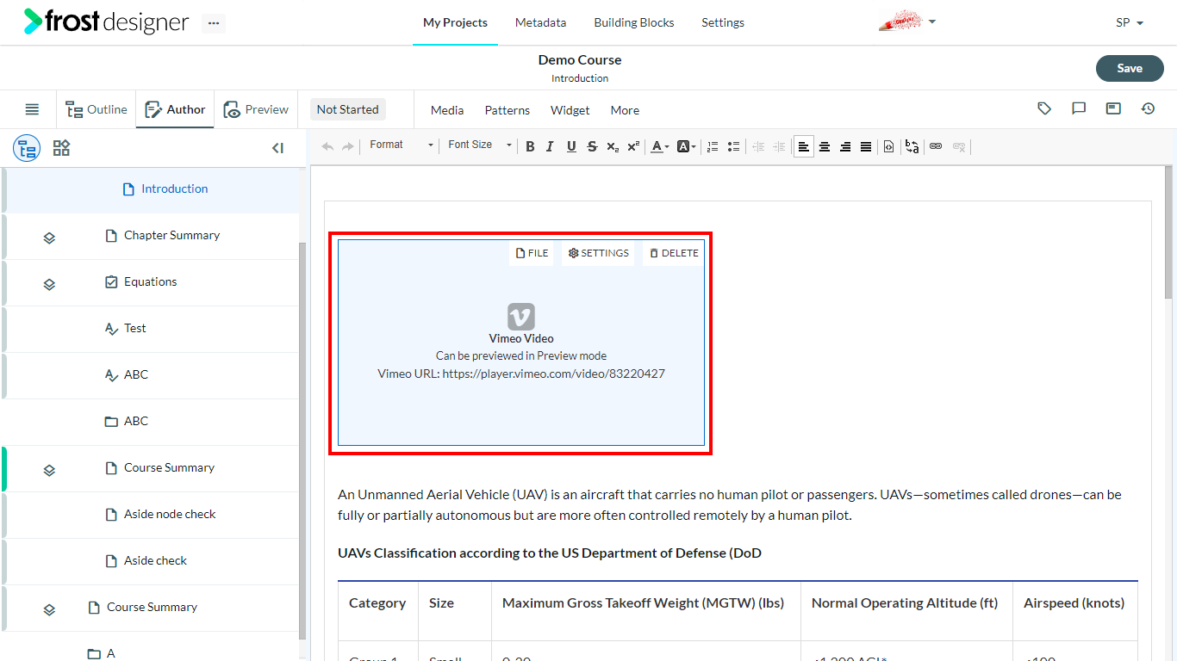Click layers icon beside Equations

point(49,284)
